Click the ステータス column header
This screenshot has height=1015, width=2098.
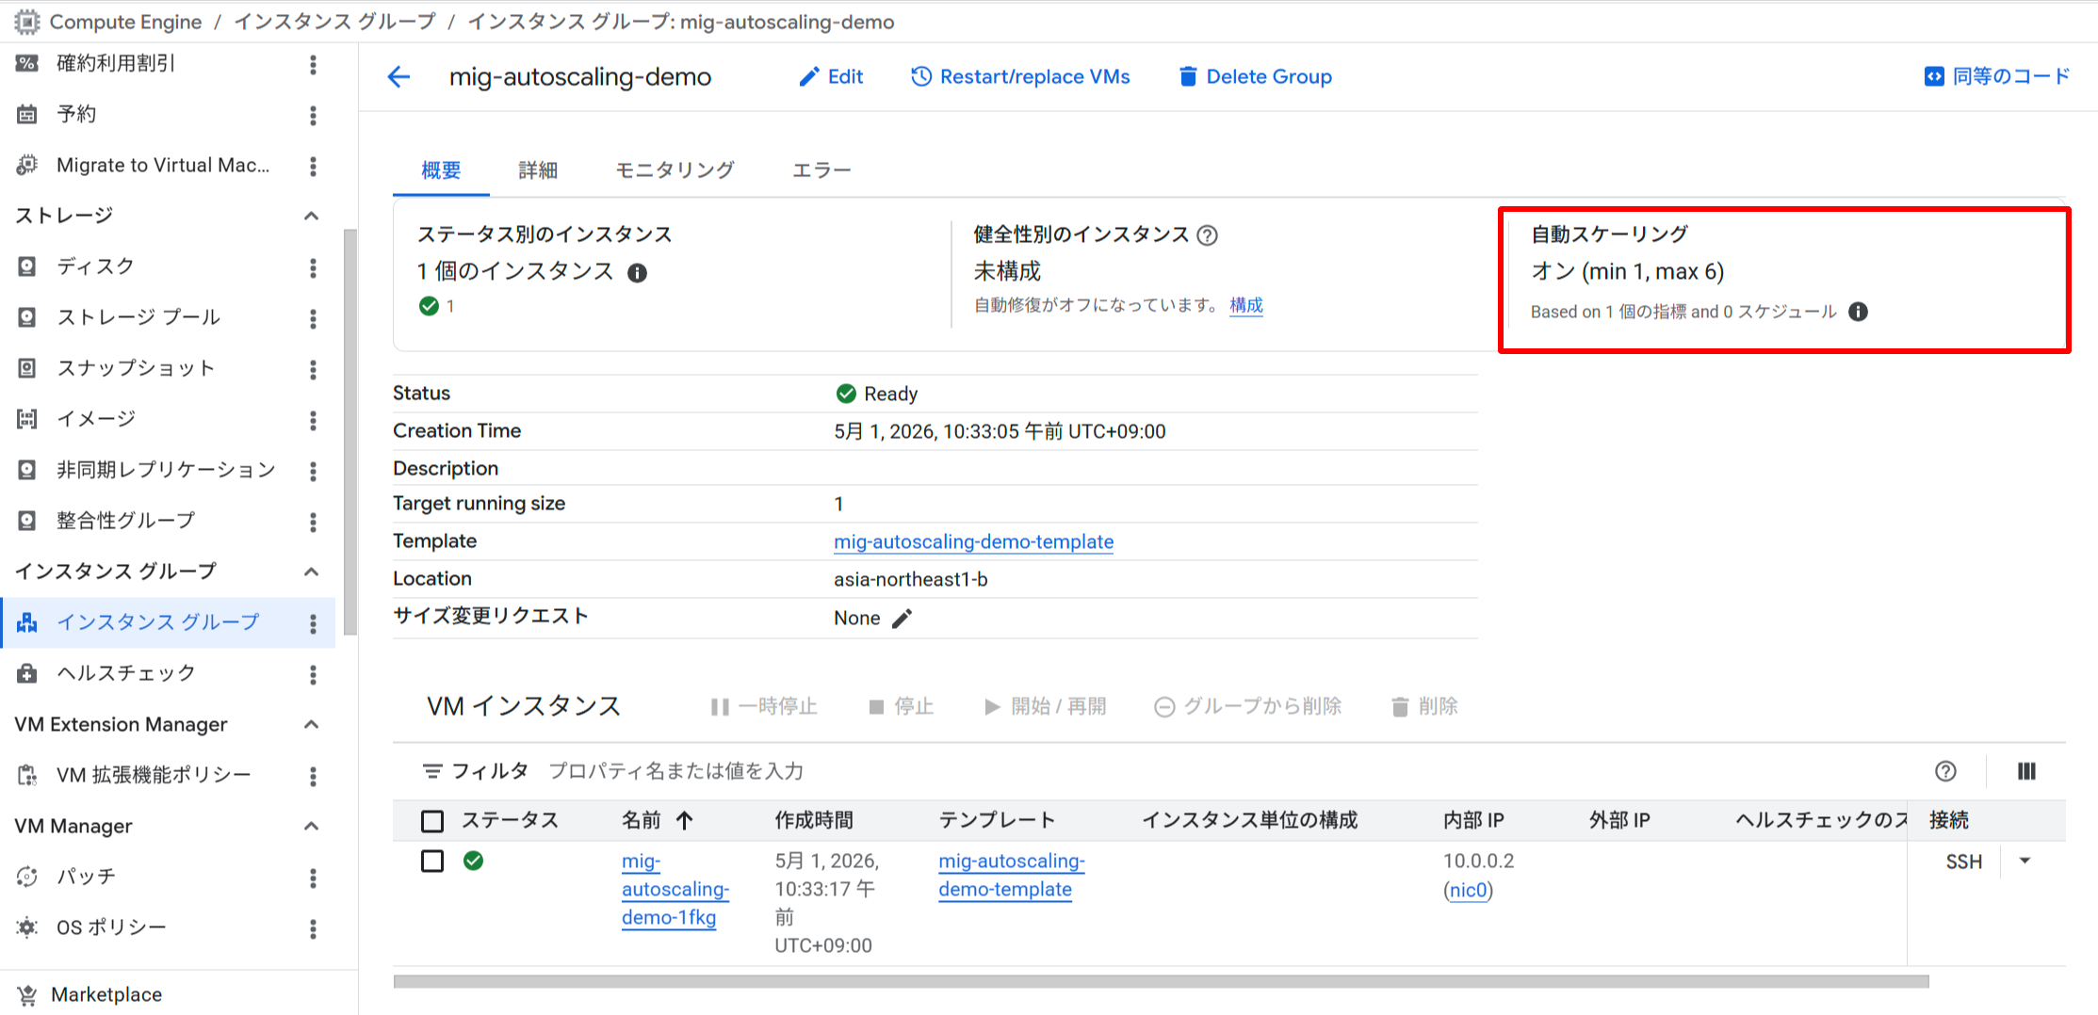coord(510,820)
